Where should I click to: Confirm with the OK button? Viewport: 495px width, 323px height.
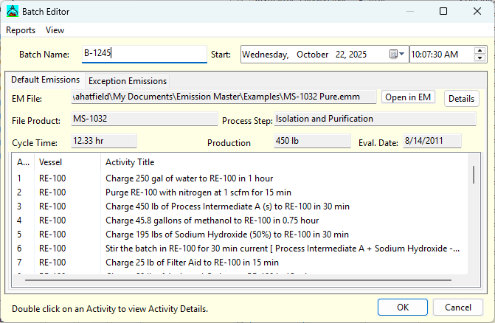[x=402, y=307]
